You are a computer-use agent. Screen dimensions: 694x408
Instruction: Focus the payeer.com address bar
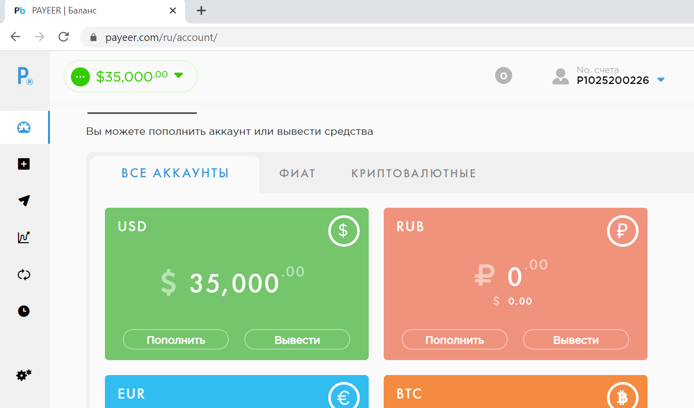pos(387,37)
